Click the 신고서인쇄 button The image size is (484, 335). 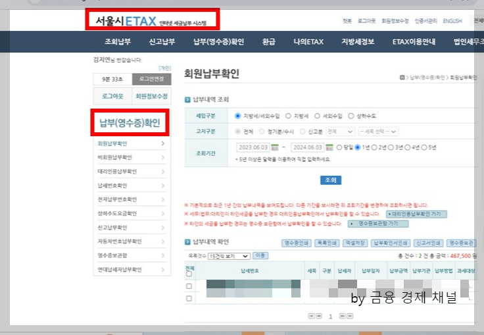pyautogui.click(x=428, y=244)
